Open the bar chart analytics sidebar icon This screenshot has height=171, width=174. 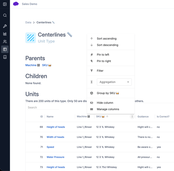(x=5, y=34)
